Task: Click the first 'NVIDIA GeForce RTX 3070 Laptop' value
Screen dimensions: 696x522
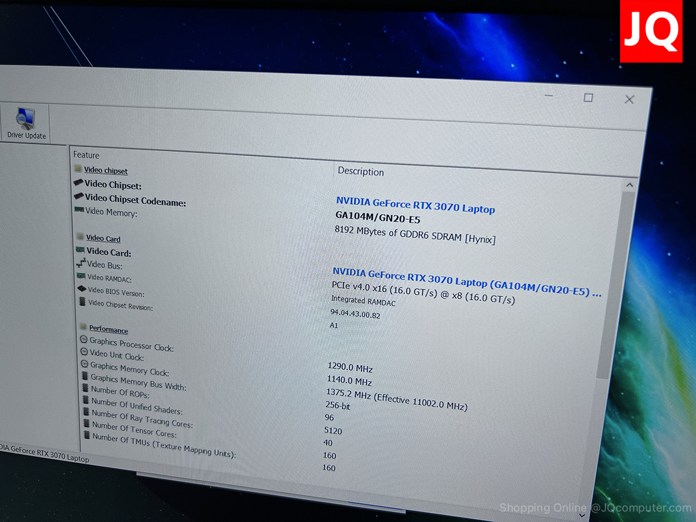Action: [x=415, y=205]
